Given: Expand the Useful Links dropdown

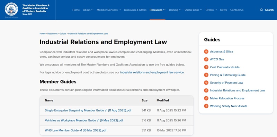Looking at the screenshot, I should [x=193, y=10].
